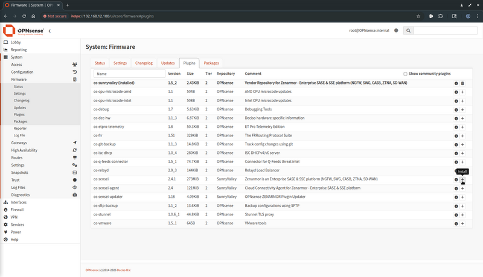The image size is (483, 277).
Task: Install os-git-backup plugin
Action: click(x=462, y=145)
